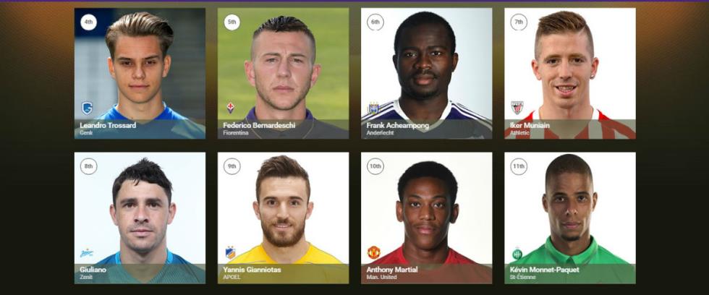The width and height of the screenshot is (709, 295).
Task: Click the Manchester United crest icon
Action: tap(374, 252)
